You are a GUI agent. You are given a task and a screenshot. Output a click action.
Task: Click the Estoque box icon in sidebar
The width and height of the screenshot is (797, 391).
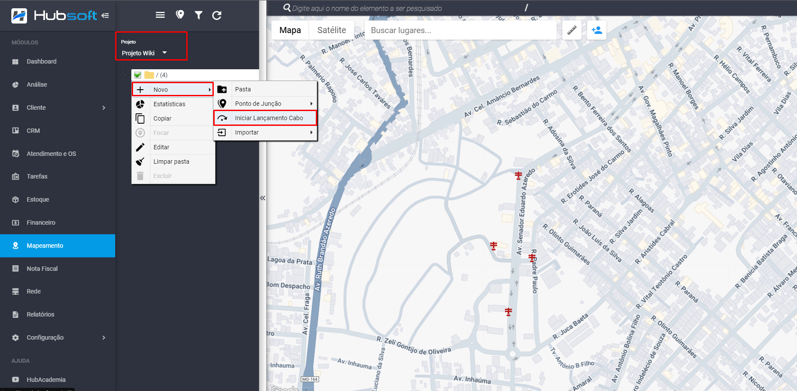click(15, 199)
